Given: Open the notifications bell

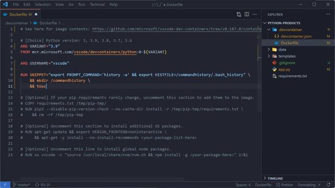Looking at the screenshot, I should point(328,185).
